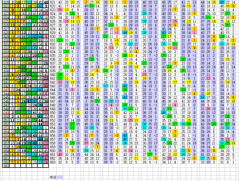Select pink 26 ending left-table row 662
The width and height of the screenshot is (239, 181).
(46, 162)
